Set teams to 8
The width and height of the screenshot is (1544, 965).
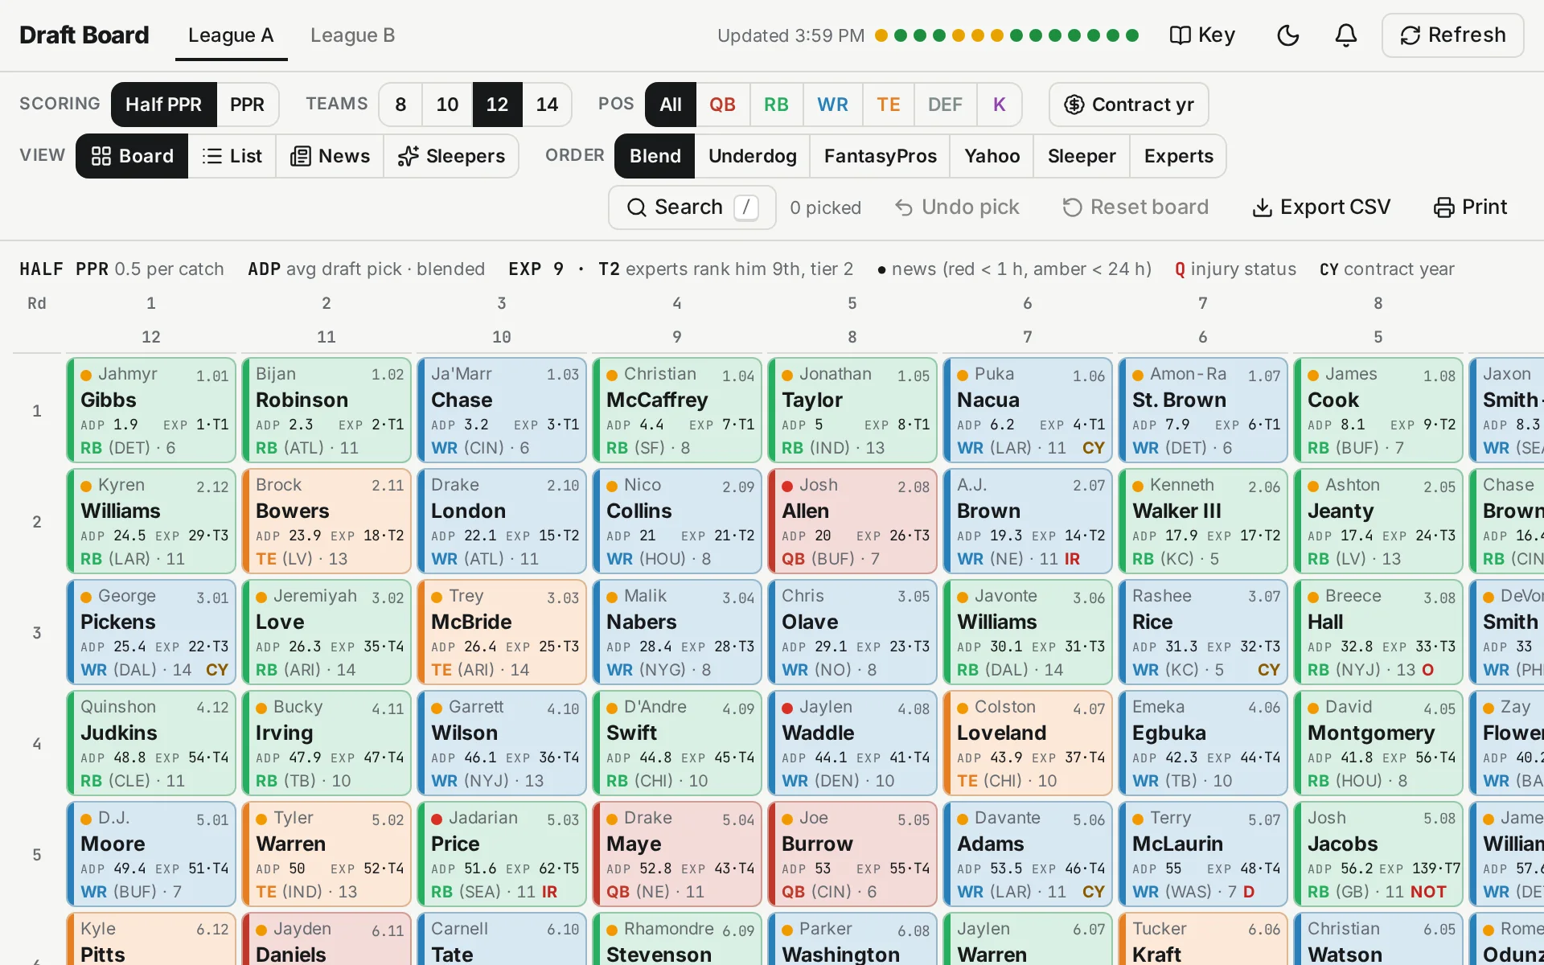[400, 105]
